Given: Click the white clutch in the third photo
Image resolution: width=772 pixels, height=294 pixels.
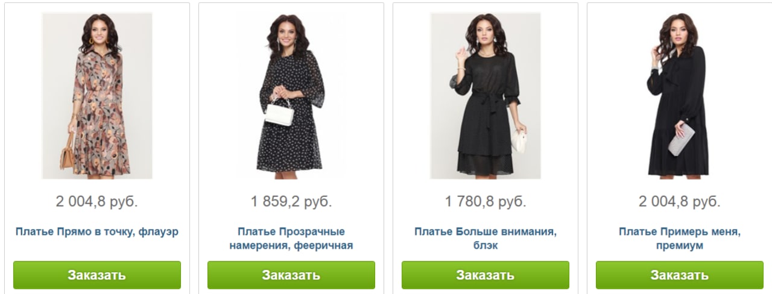Looking at the screenshot, I should [518, 140].
